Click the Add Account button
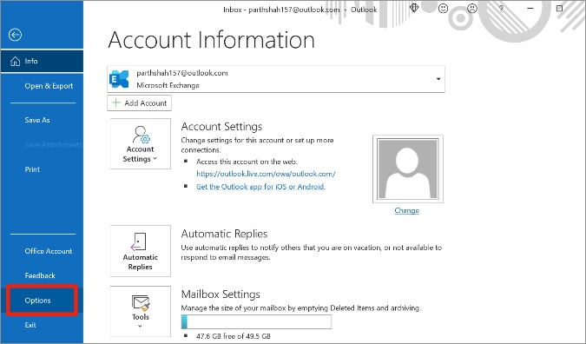586x344 pixels. point(140,103)
